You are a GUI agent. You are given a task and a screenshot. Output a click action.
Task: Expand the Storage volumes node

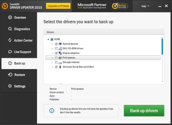point(52,62)
